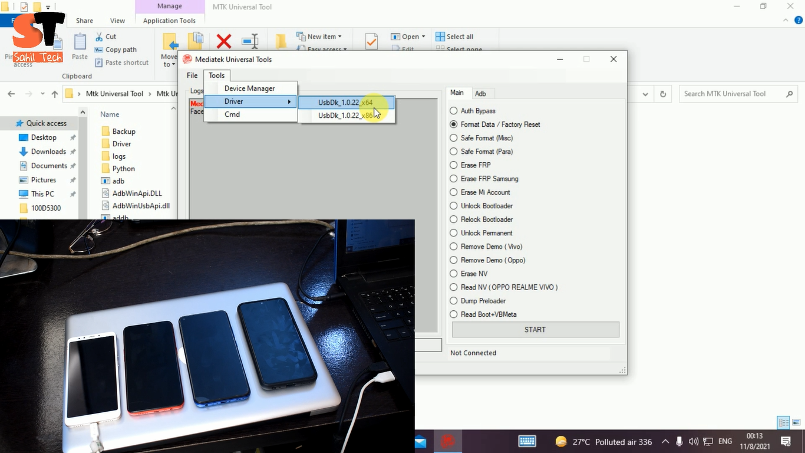Go back in File Explorer

click(11, 94)
